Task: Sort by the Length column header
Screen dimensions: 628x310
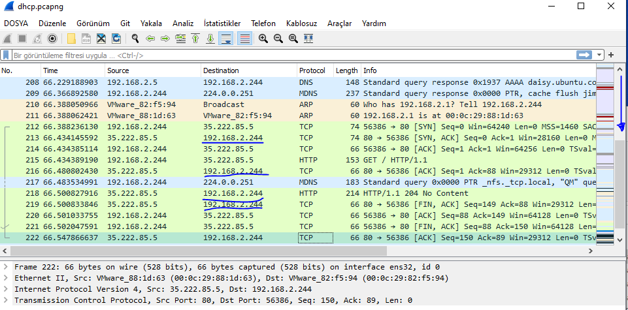Action: 347,70
